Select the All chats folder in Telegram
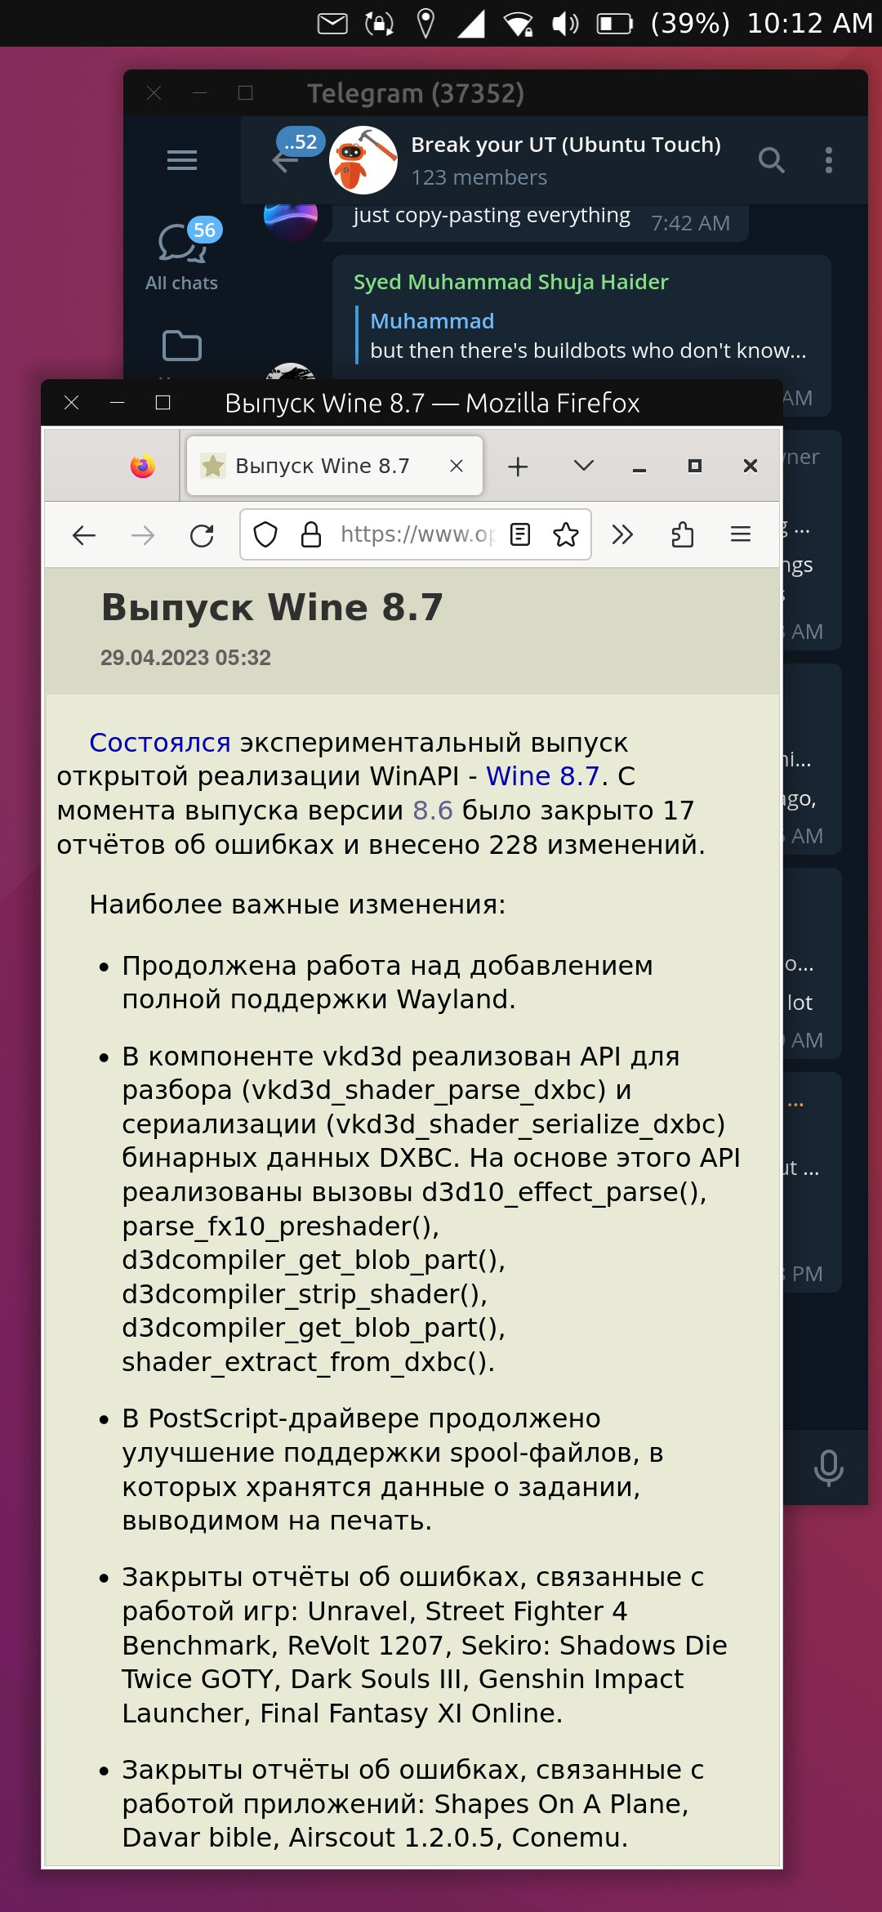Screen dimensions: 882x1912 181,257
